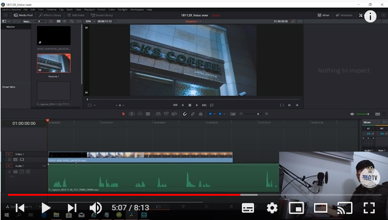
Task: Go to first frame in viewer
Action: (175, 105)
